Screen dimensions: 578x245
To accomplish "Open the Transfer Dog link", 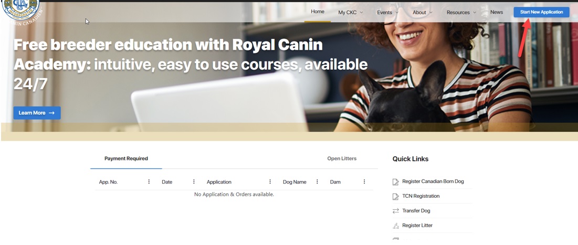I will click(x=416, y=211).
